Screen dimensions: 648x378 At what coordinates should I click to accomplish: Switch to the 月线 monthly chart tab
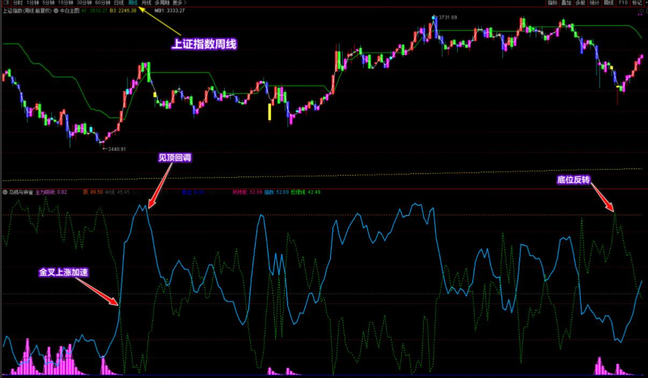(x=147, y=3)
